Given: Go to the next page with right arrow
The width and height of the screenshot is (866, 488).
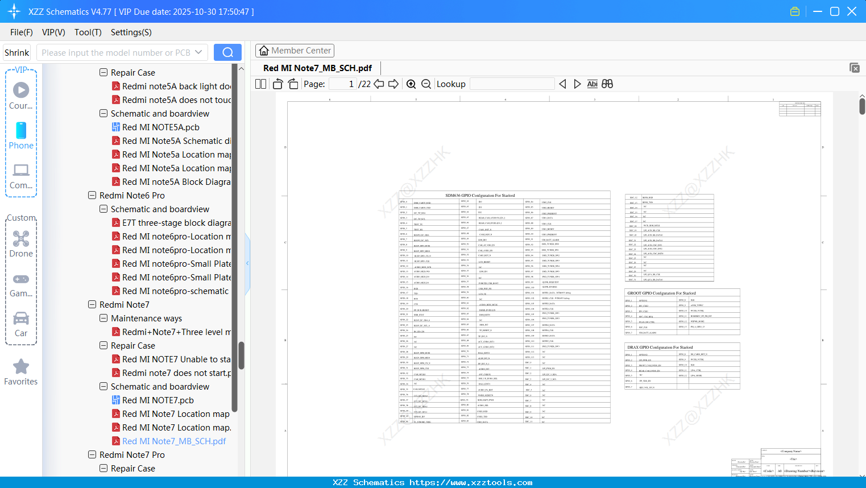Looking at the screenshot, I should [x=393, y=84].
